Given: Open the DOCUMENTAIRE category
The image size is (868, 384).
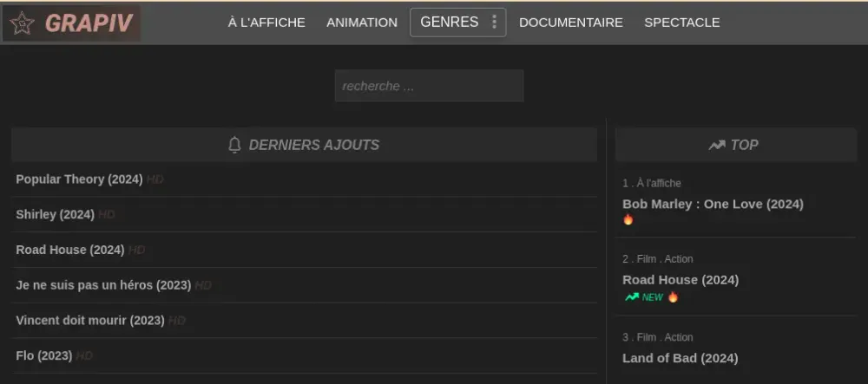Looking at the screenshot, I should (571, 23).
